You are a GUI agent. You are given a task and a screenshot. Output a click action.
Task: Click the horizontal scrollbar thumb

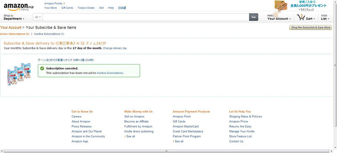(166, 151)
